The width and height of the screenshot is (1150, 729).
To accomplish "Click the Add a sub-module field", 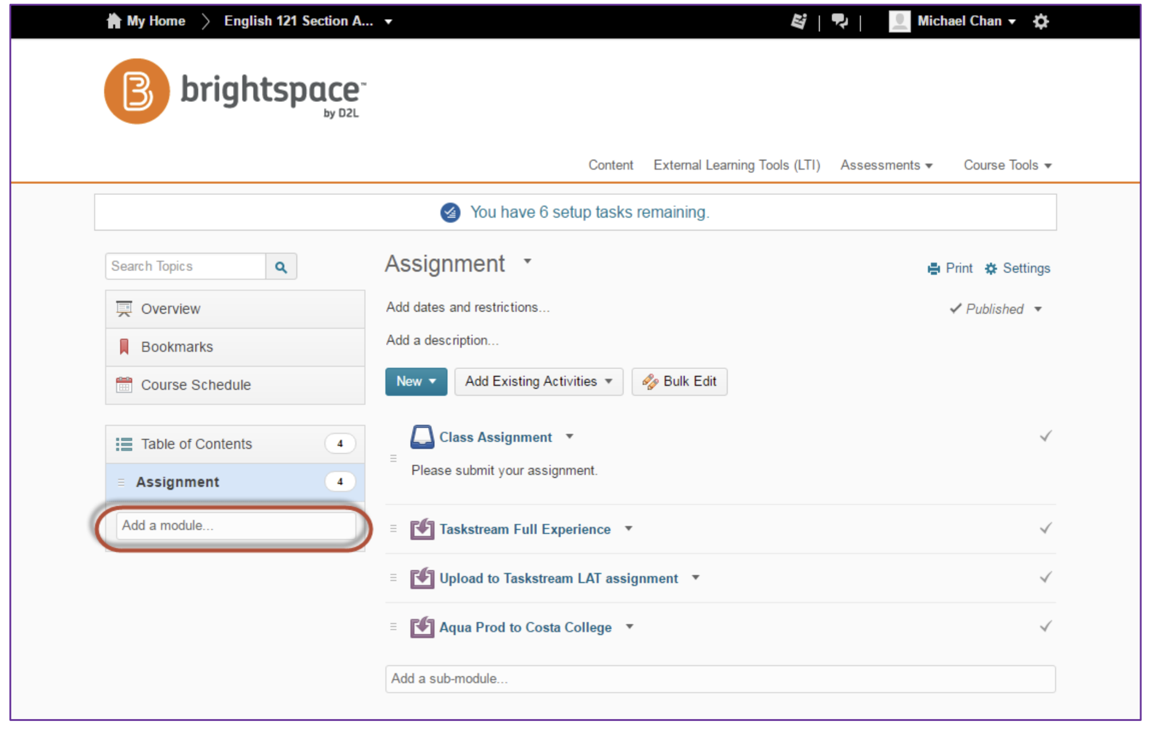I will (721, 679).
